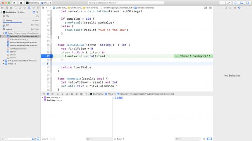Open the iPhone 8 destination selector
The height and width of the screenshot is (141, 252).
click(x=46, y=3)
